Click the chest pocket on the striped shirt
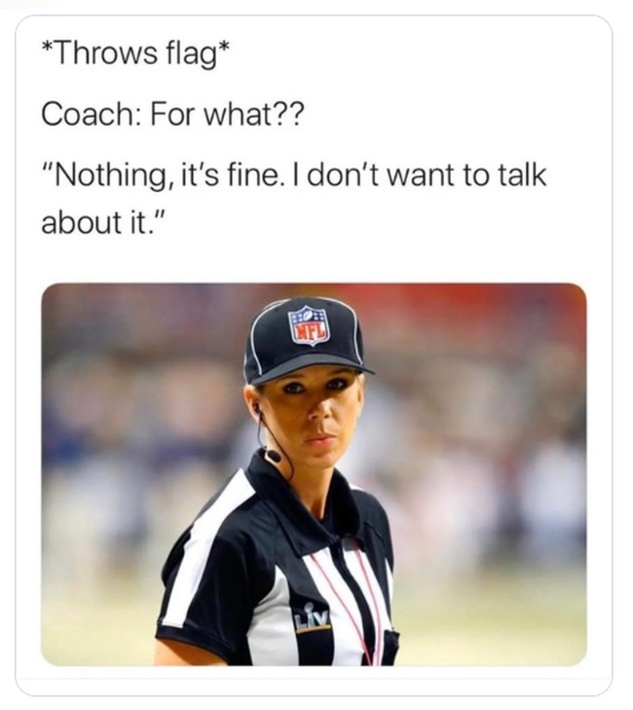633x710 pixels. tap(388, 647)
